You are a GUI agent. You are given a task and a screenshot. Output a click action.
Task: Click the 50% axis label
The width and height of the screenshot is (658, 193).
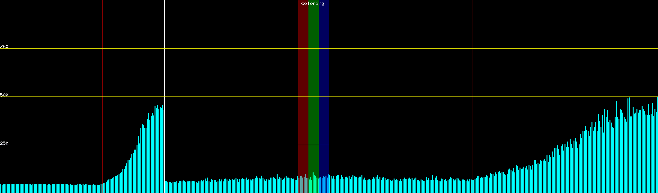tap(4, 95)
